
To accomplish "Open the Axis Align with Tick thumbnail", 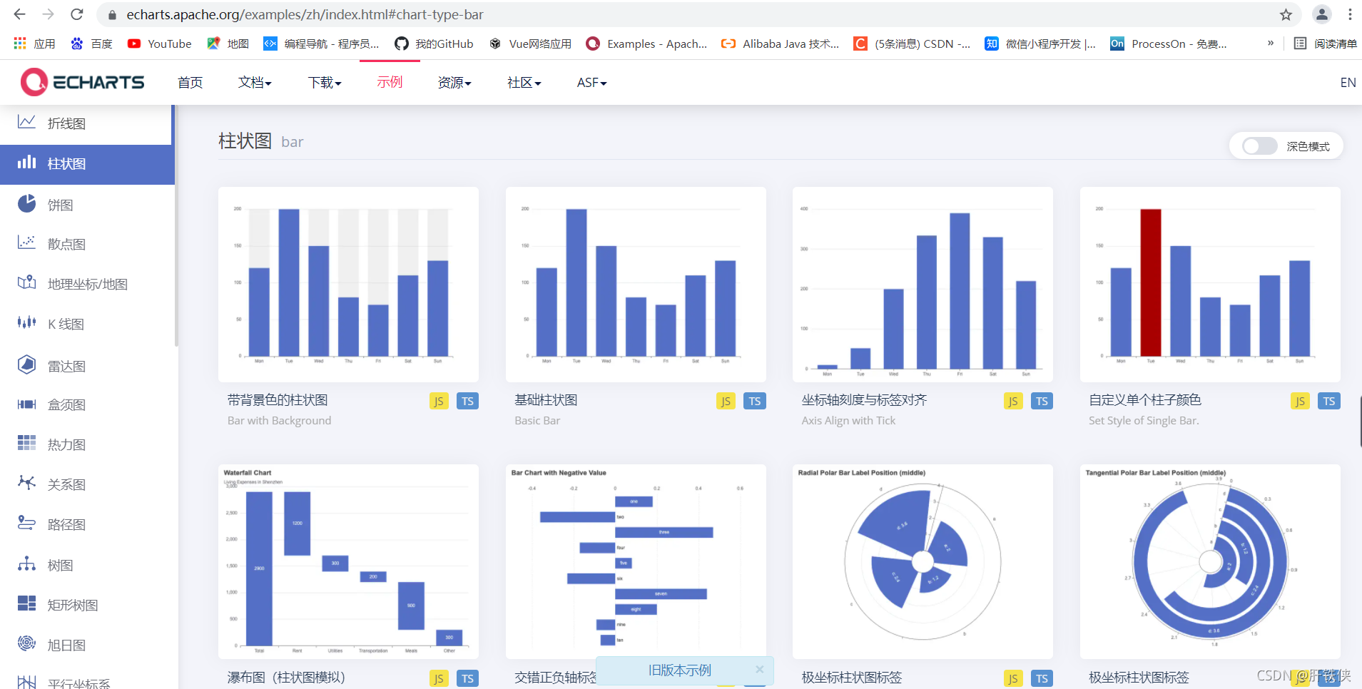I will [923, 284].
